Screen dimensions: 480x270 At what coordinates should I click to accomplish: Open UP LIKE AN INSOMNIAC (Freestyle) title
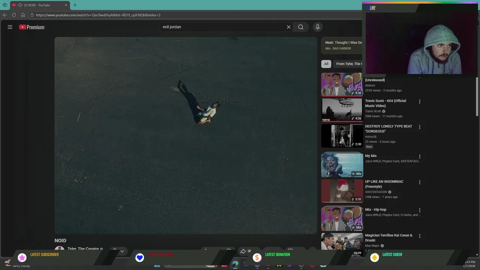point(384,184)
